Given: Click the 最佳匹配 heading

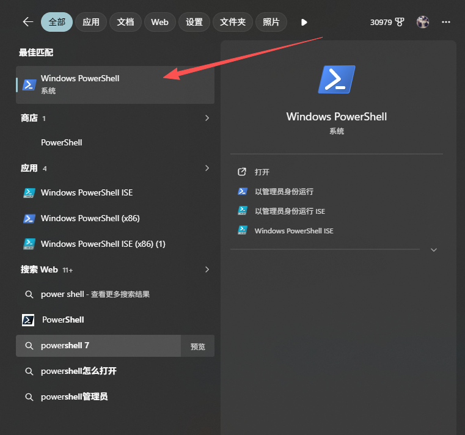Looking at the screenshot, I should pos(36,53).
